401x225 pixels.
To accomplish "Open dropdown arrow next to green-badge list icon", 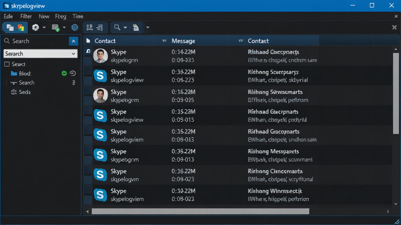I will point(64,27).
